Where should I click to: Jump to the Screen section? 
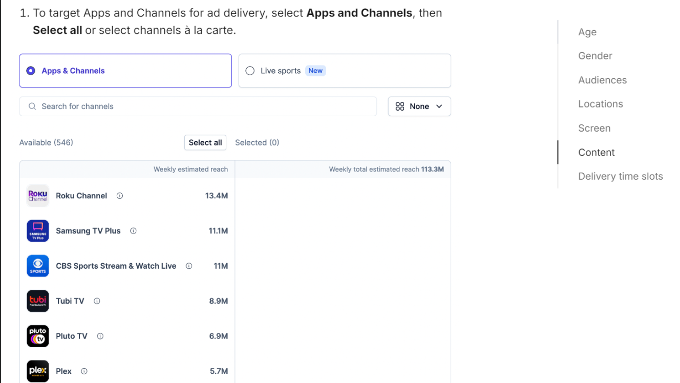click(594, 128)
